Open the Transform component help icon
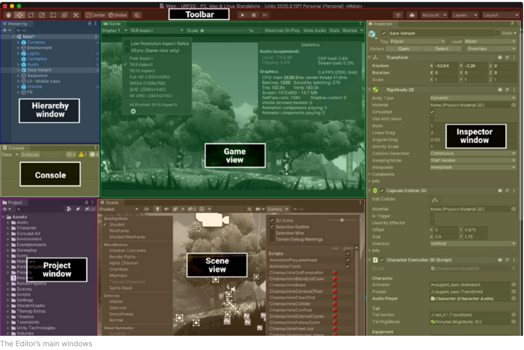 (500, 57)
